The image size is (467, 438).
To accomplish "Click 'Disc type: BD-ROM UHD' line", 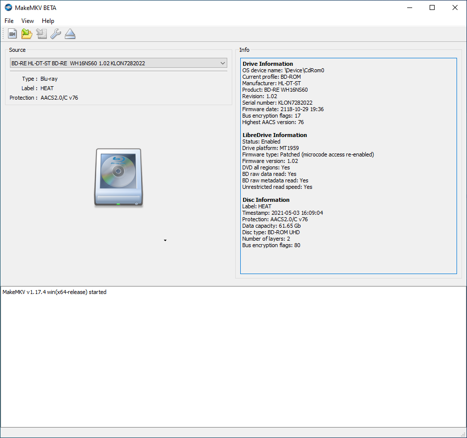I will [271, 232].
